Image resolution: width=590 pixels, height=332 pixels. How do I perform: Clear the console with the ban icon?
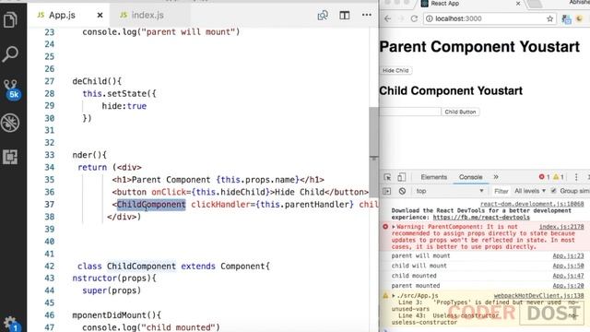(402, 191)
